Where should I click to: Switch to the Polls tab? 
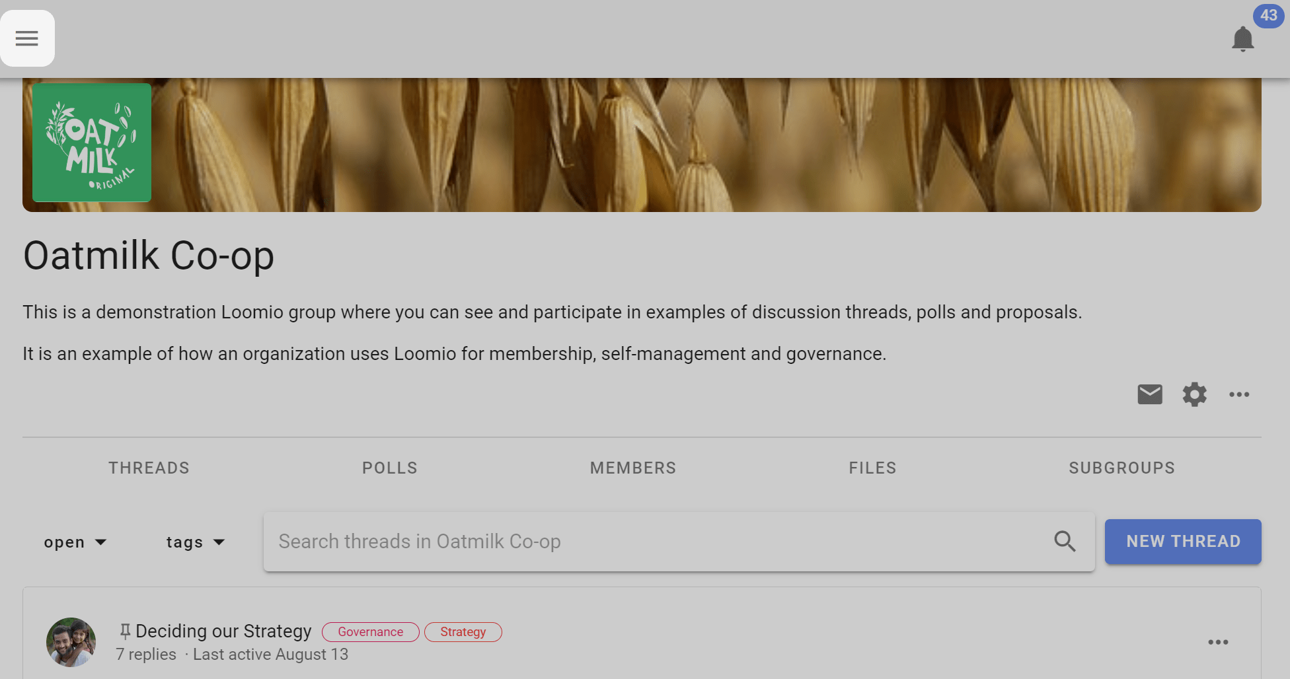click(x=390, y=468)
